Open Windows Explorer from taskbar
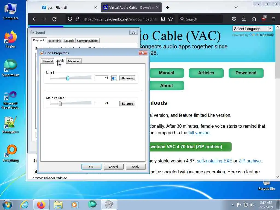This screenshot has width=280, height=210. [x=58, y=205]
